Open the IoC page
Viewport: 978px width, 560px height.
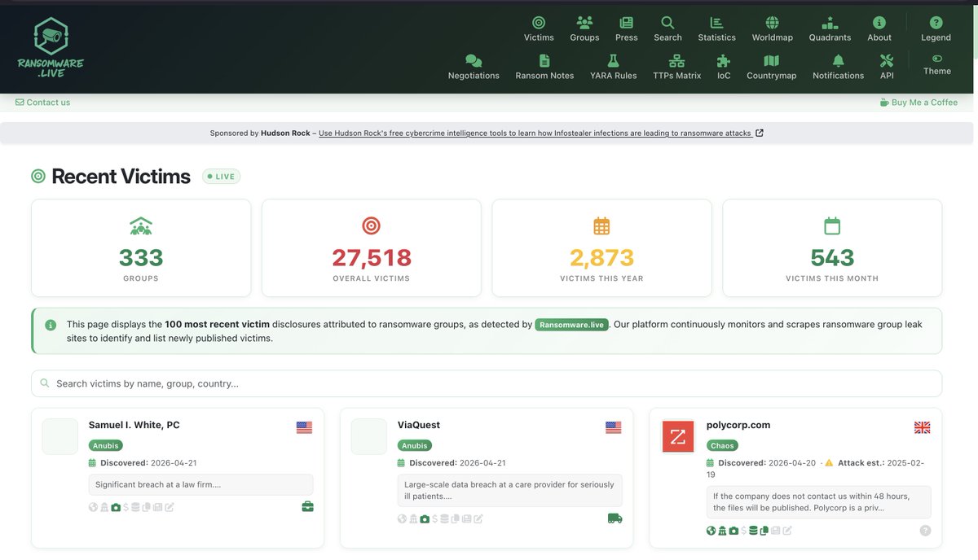click(x=724, y=67)
